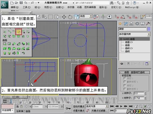Choose the Rectangular Selection Region tool
The width and height of the screenshot is (153, 114).
51,17
